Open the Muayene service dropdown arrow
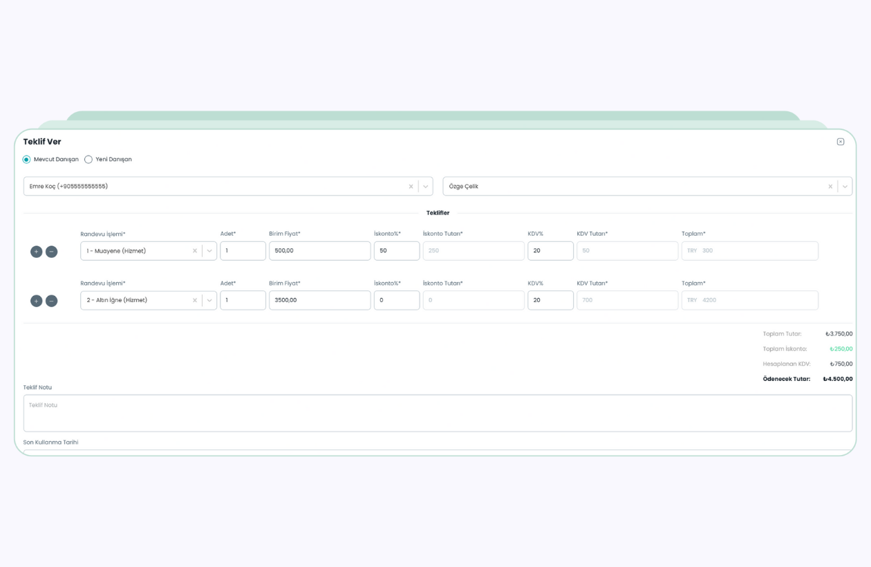The image size is (871, 567). [x=209, y=251]
